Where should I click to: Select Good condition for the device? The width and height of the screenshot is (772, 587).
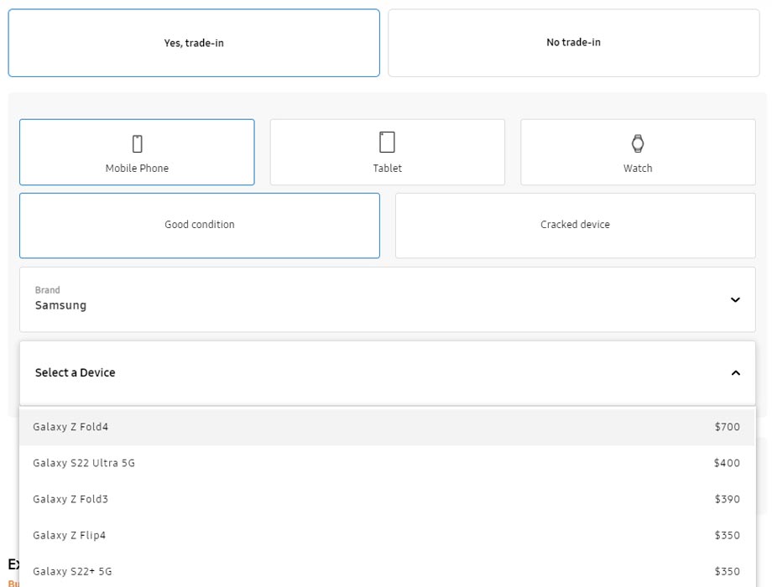coord(200,226)
